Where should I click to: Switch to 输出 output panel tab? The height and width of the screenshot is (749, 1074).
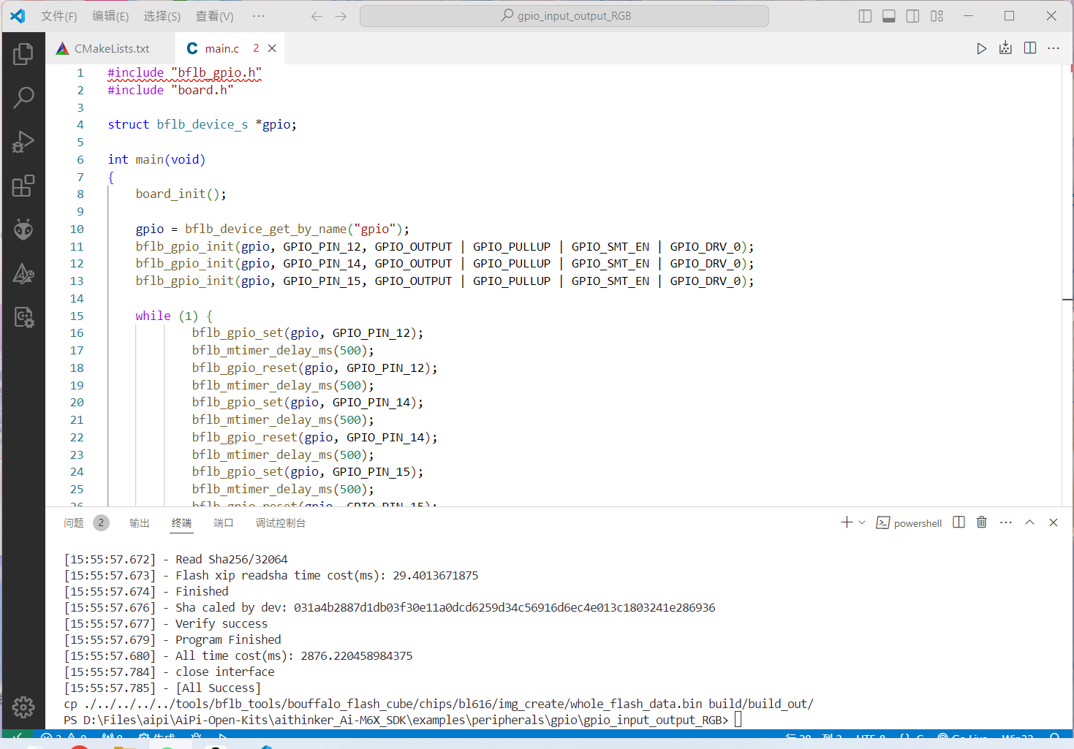point(140,523)
